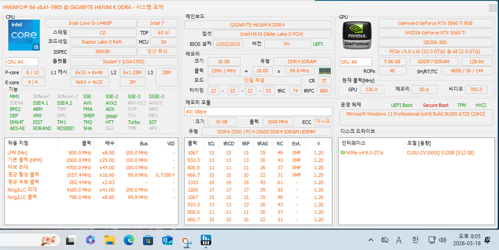Open the GPU #0 selector dropdown
This screenshot has height=250, width=499.
point(356,62)
